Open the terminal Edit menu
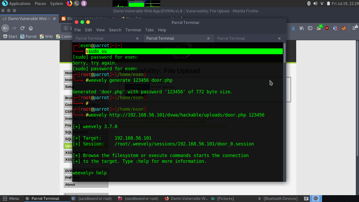 89,30
